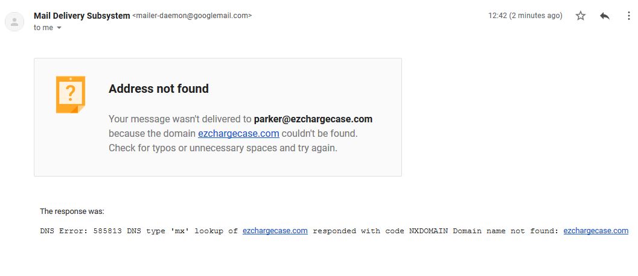
Task: Click the NXDOMAIN code word
Action: [429, 231]
